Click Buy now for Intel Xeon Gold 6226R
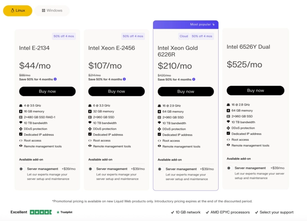The width and height of the screenshot is (307, 221). [186, 92]
